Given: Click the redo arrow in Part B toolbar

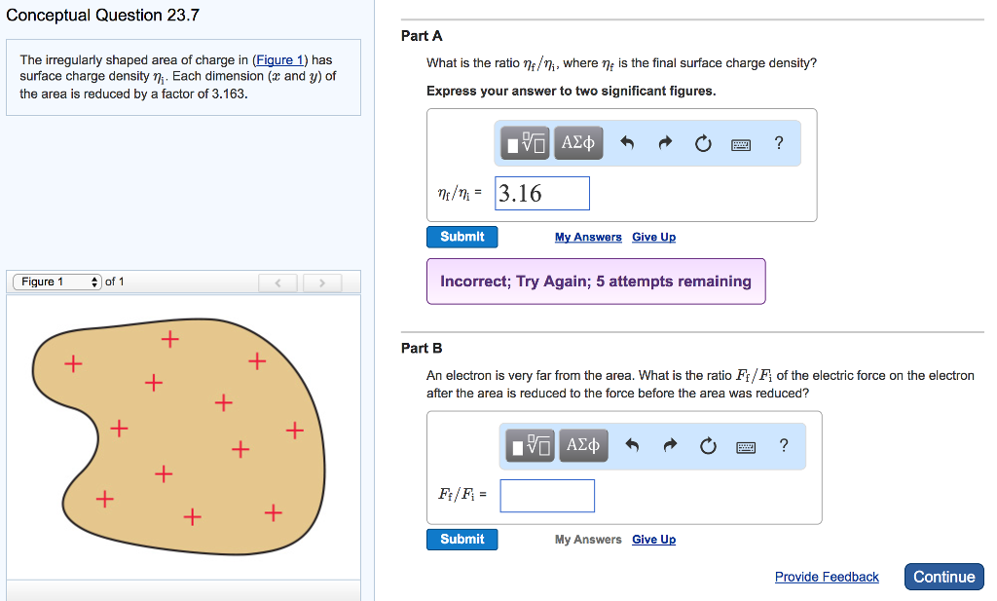Looking at the screenshot, I should tap(673, 445).
